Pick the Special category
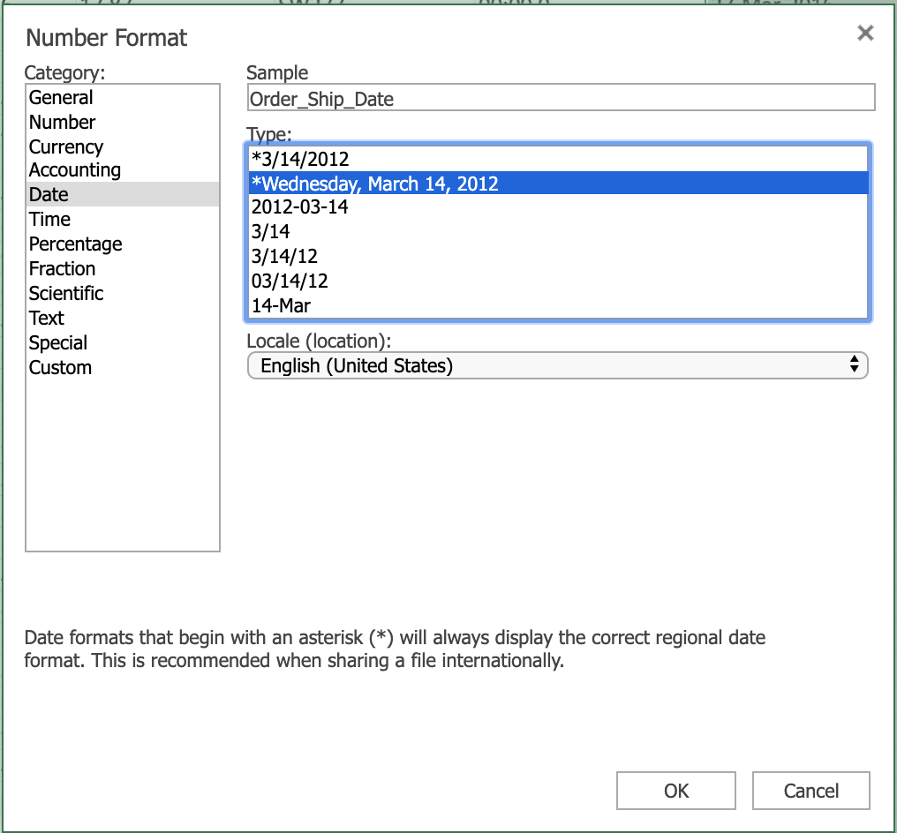The height and width of the screenshot is (833, 897). 58,343
